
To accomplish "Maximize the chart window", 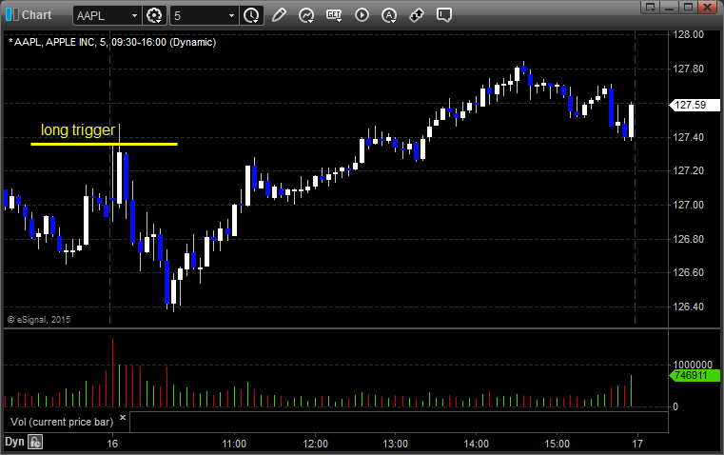I will 688,7.
